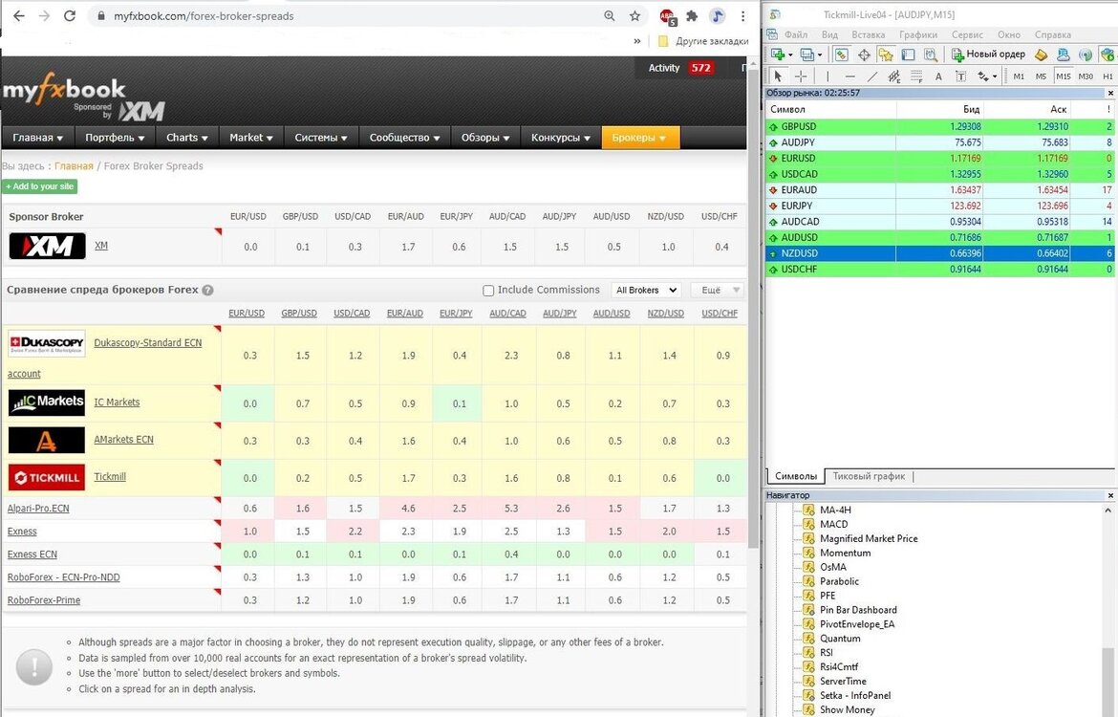
Task: Select the horizontal line drawing tool
Action: tap(849, 76)
